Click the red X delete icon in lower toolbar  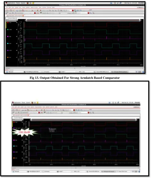(x=44, y=110)
